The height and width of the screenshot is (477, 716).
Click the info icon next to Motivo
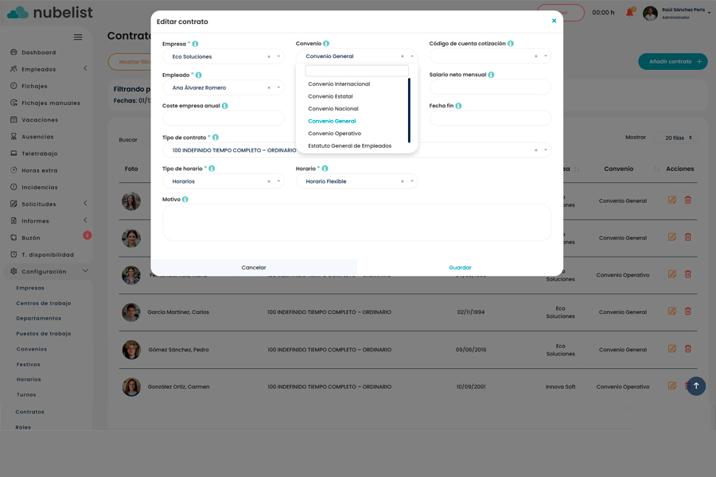pyautogui.click(x=185, y=200)
